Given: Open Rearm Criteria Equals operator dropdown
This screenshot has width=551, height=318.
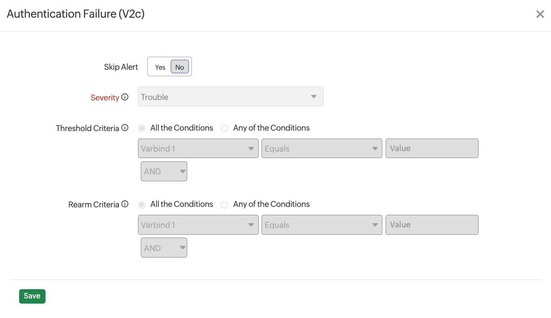Looking at the screenshot, I should coord(321,225).
